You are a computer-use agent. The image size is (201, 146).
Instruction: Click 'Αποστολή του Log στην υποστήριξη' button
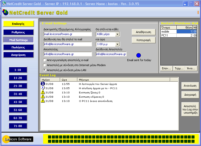190,109
